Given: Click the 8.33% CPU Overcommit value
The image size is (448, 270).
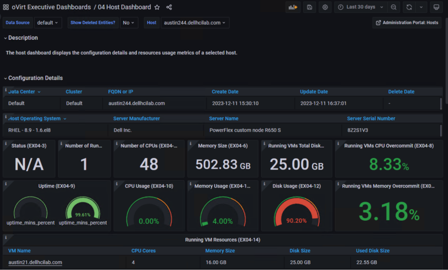Looking at the screenshot, I should pos(389,164).
